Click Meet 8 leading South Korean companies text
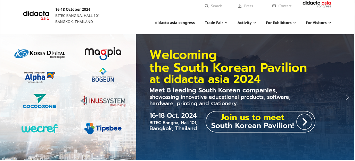Image resolution: width=355 pixels, height=161 pixels. (213, 91)
